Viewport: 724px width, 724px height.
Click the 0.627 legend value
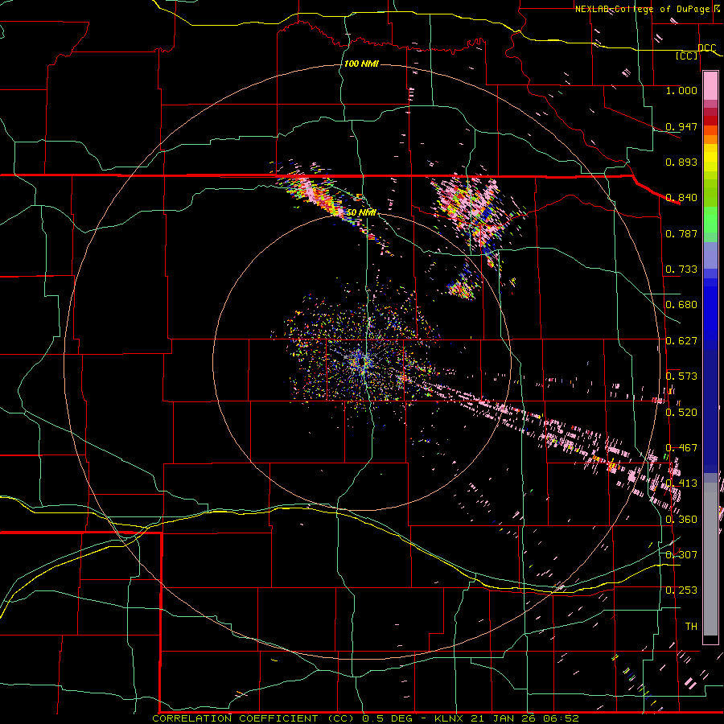[681, 341]
